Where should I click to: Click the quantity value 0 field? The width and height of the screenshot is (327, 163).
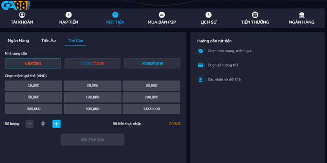tap(43, 124)
